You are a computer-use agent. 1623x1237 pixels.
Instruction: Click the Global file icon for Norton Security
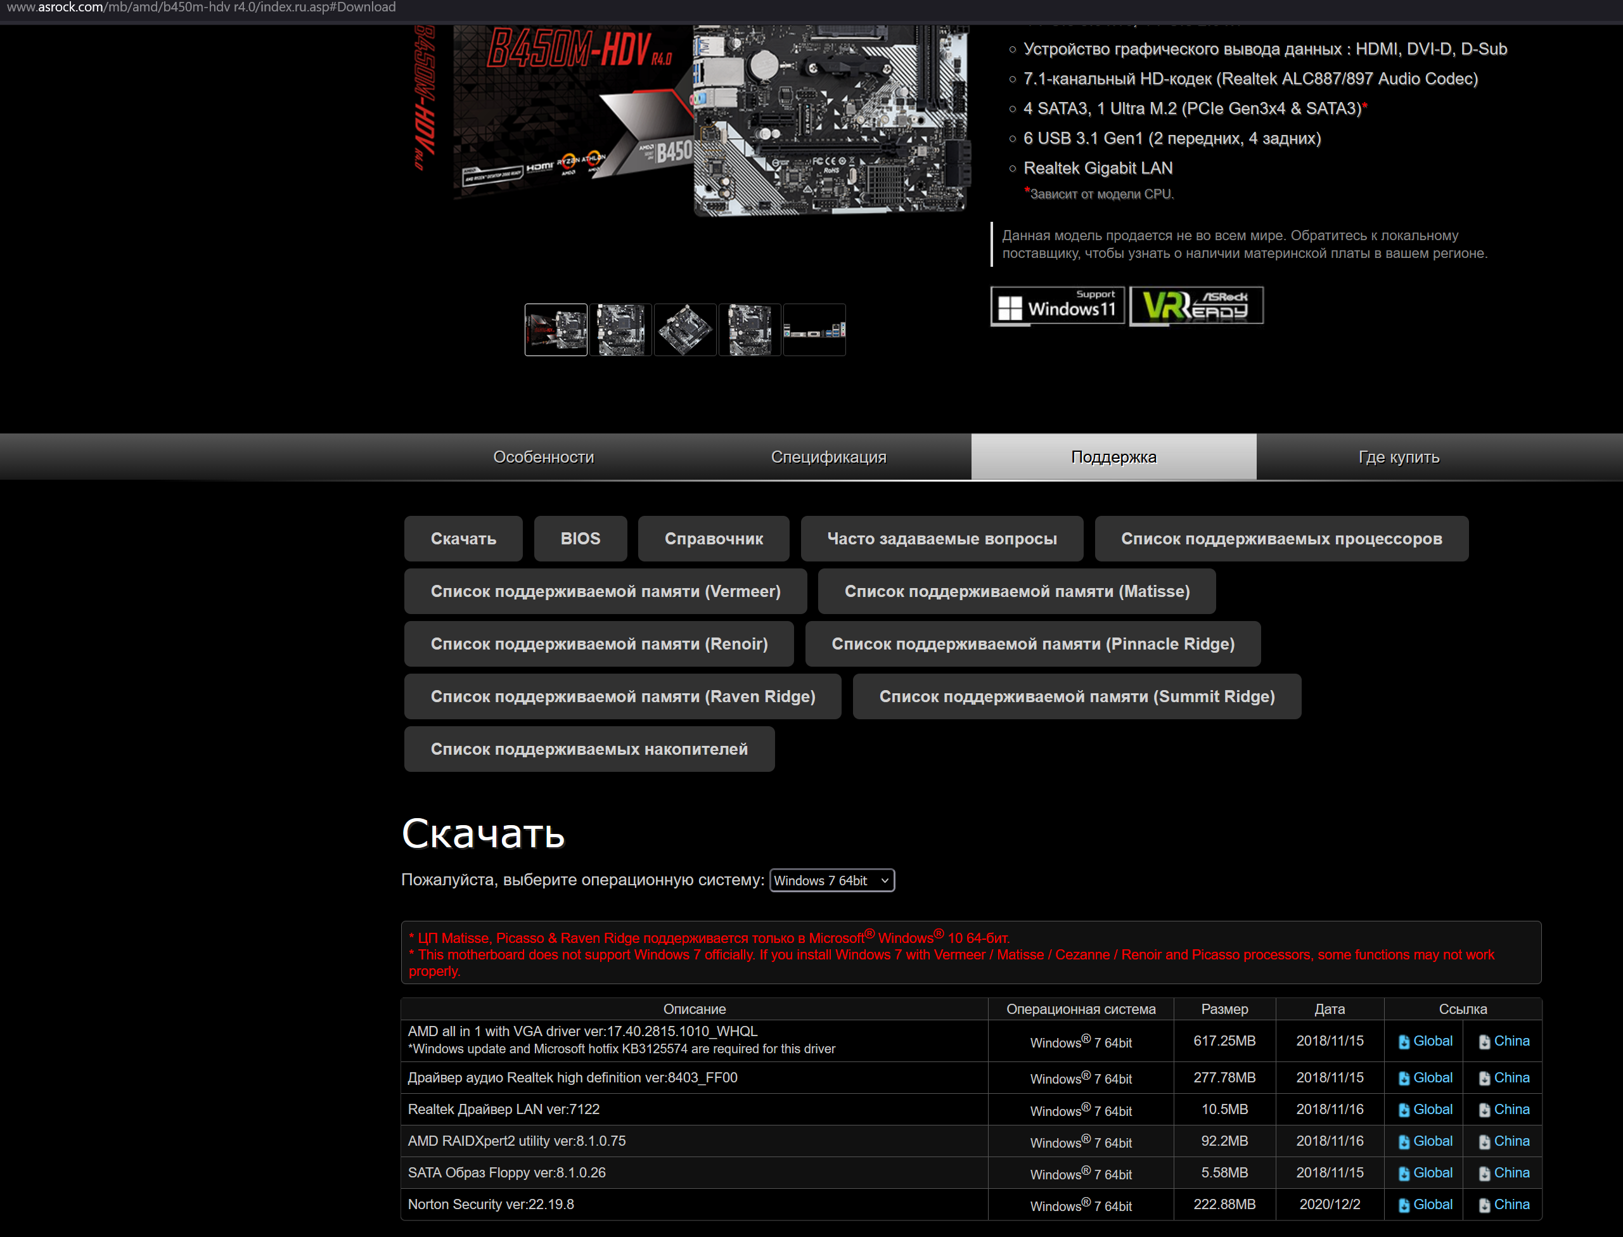(1404, 1205)
